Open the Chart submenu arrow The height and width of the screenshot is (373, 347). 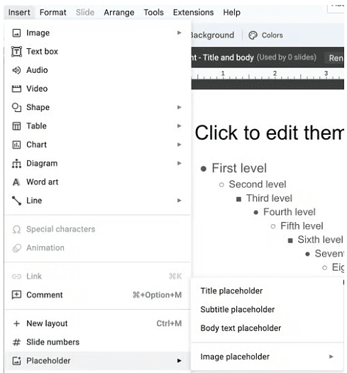(x=180, y=145)
